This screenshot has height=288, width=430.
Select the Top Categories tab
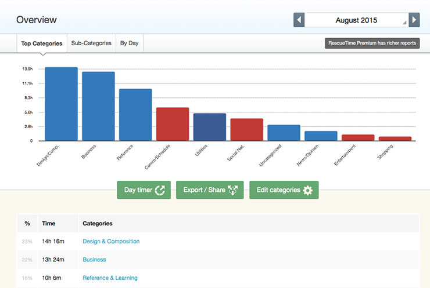click(41, 43)
